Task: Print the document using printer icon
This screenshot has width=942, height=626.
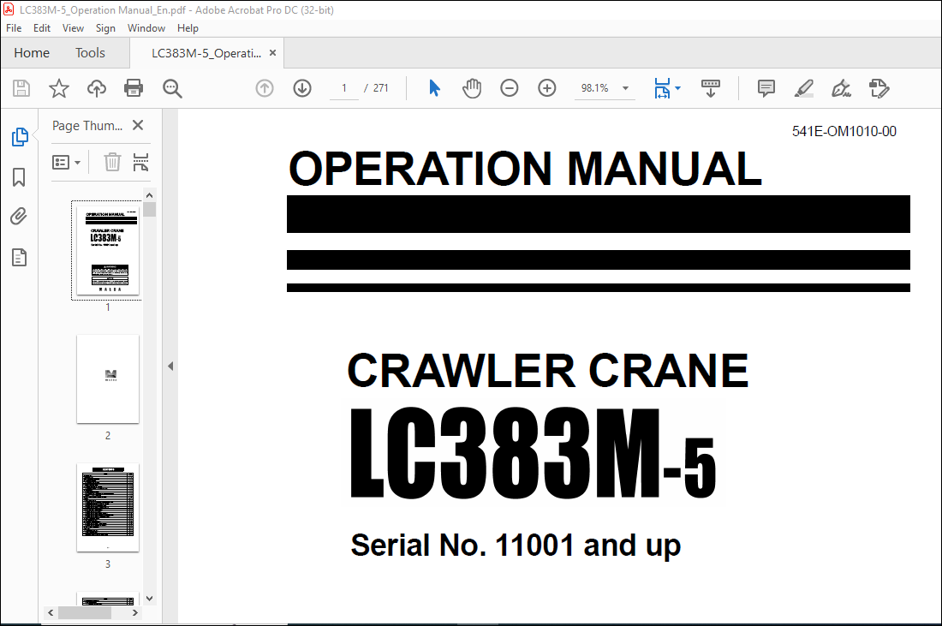Action: pos(134,88)
